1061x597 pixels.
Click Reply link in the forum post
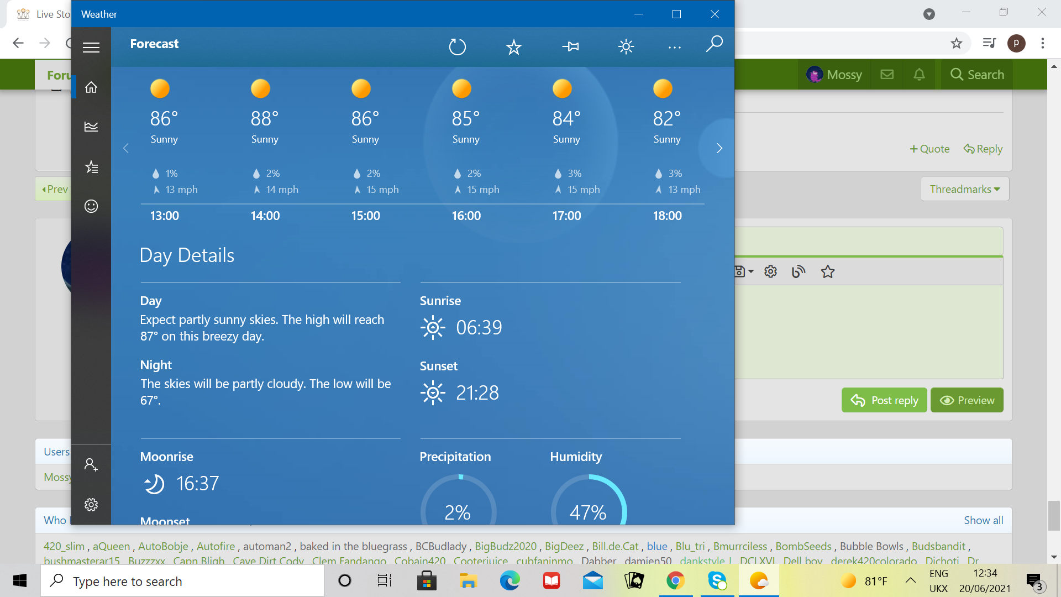coord(983,149)
